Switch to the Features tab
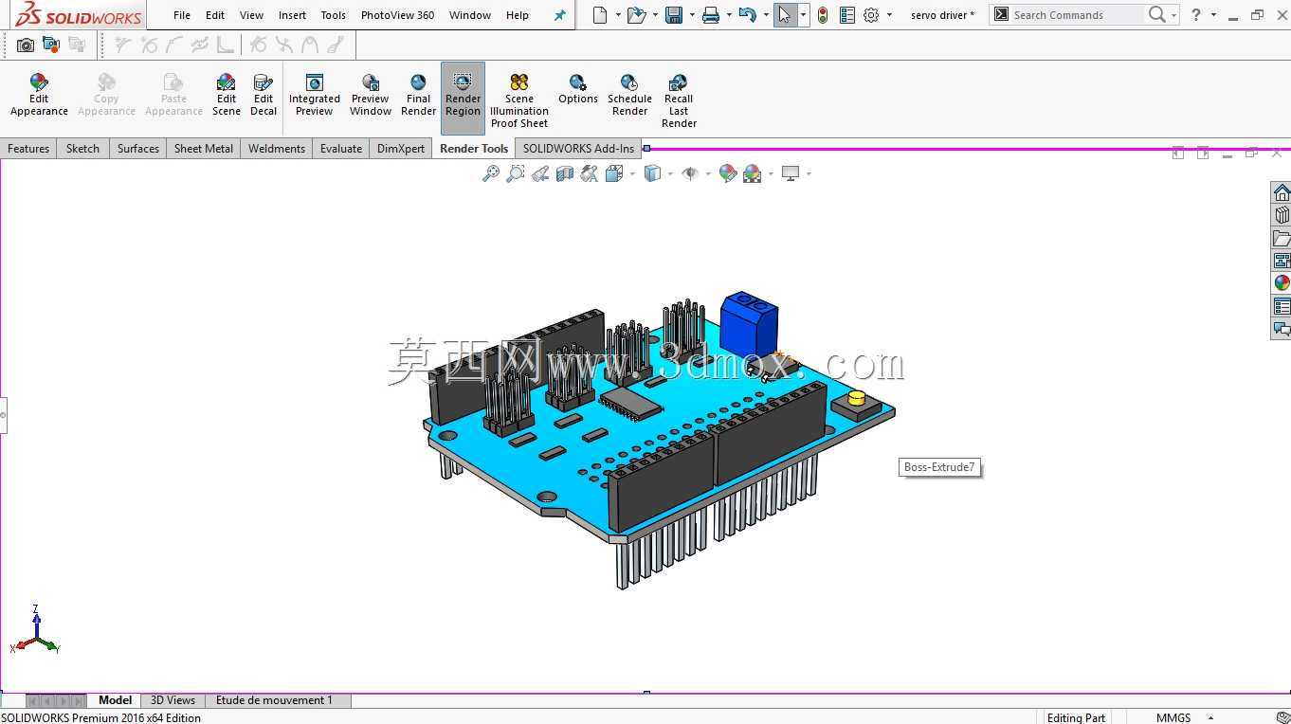 [x=28, y=149]
